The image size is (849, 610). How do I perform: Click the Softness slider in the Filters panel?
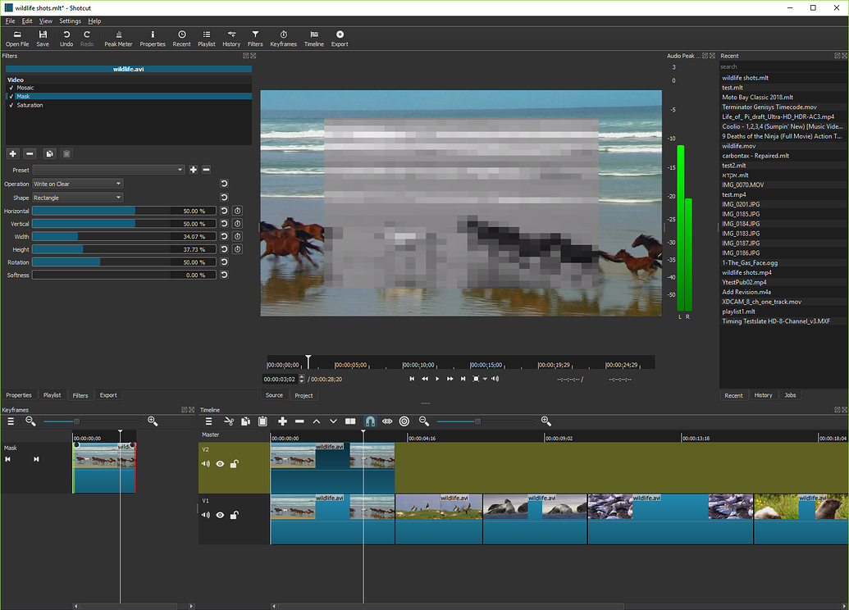[124, 275]
